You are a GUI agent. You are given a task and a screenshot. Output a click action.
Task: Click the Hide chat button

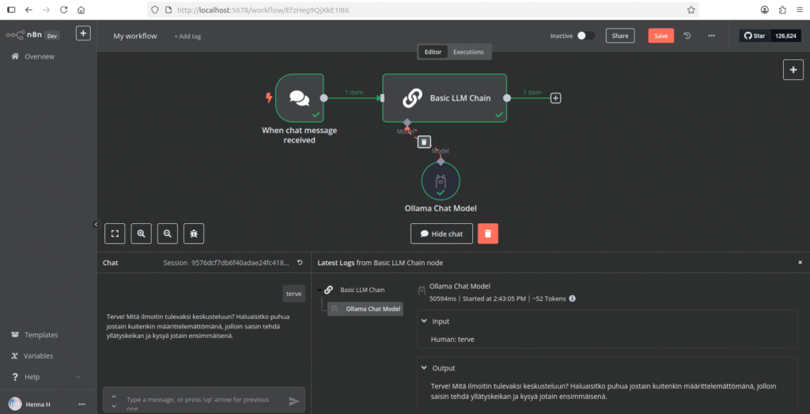441,234
